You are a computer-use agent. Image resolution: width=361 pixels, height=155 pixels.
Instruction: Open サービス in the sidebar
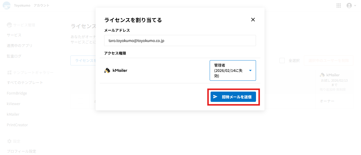point(14,35)
